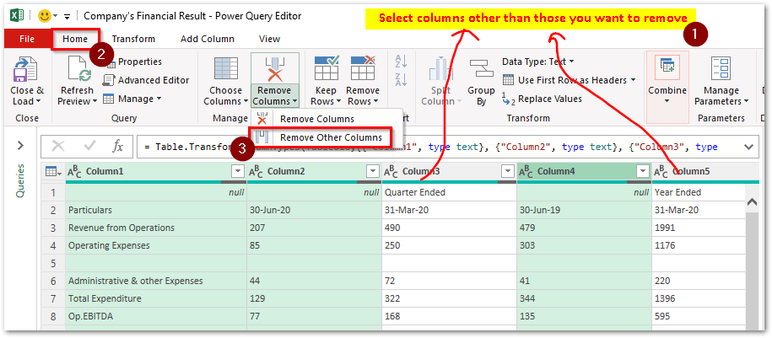Image resolution: width=772 pixels, height=338 pixels.
Task: Click the Excel icon in title bar
Action: point(16,16)
